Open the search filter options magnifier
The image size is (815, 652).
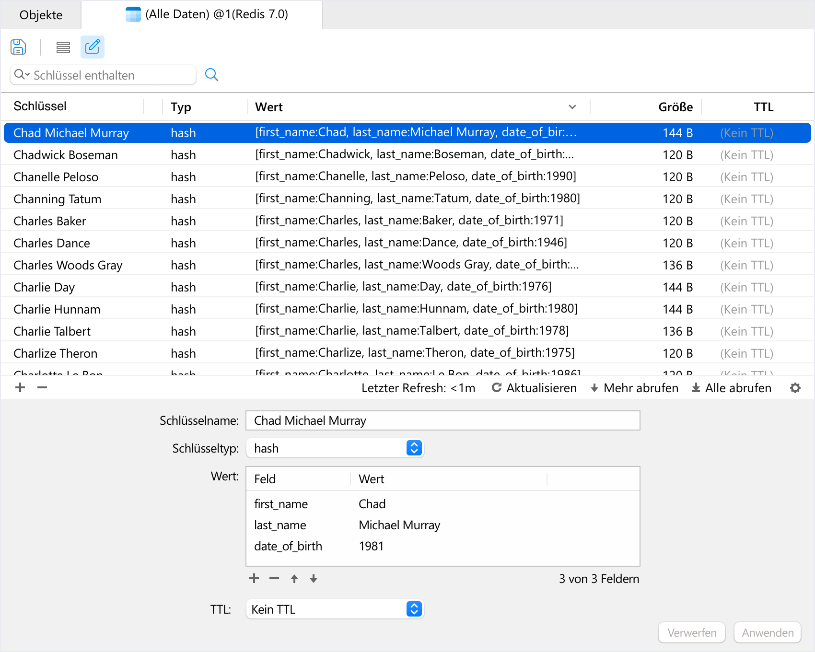22,75
